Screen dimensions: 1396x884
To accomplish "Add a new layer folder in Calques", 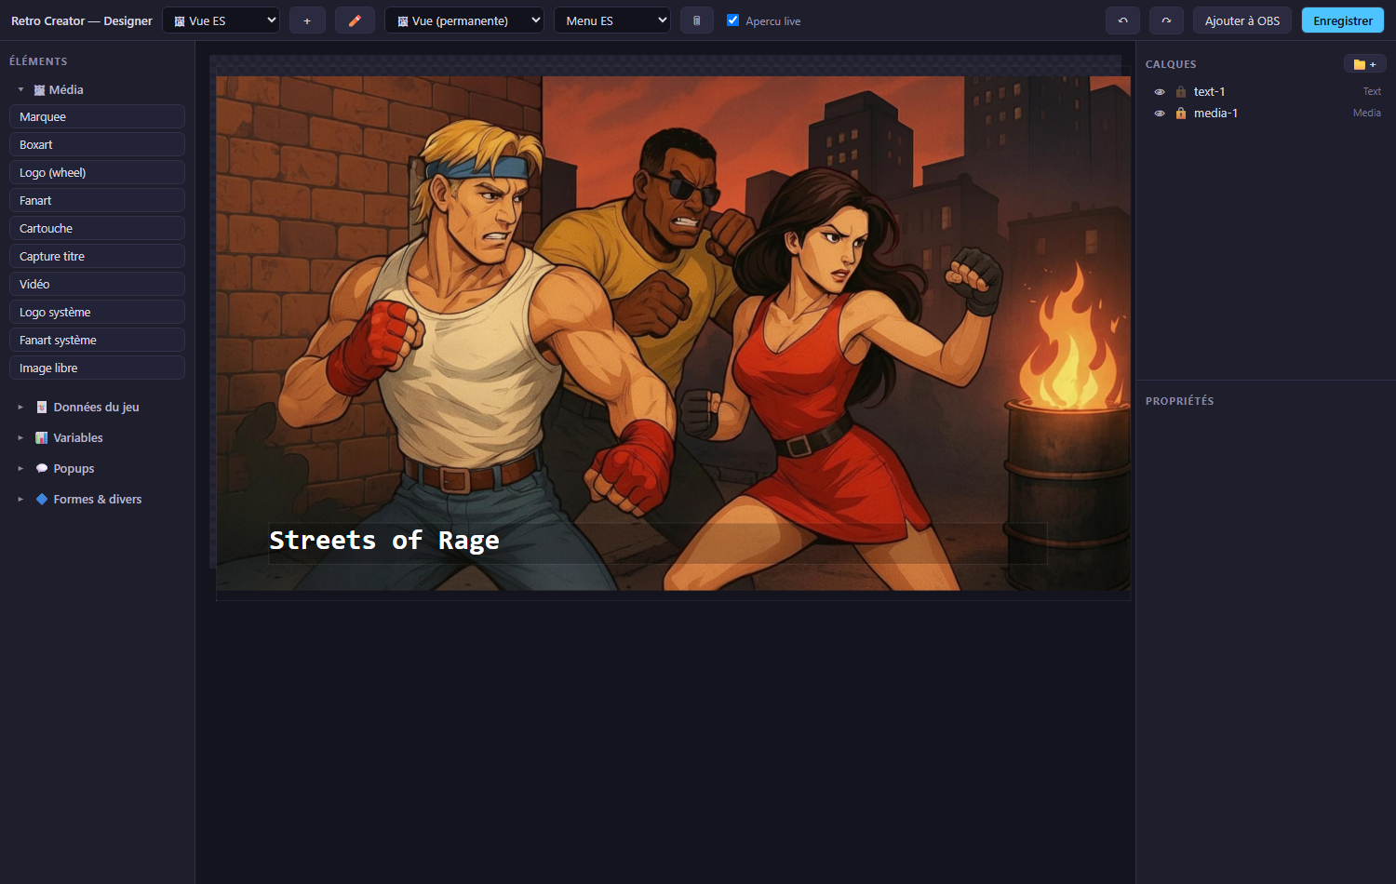I will (1364, 63).
